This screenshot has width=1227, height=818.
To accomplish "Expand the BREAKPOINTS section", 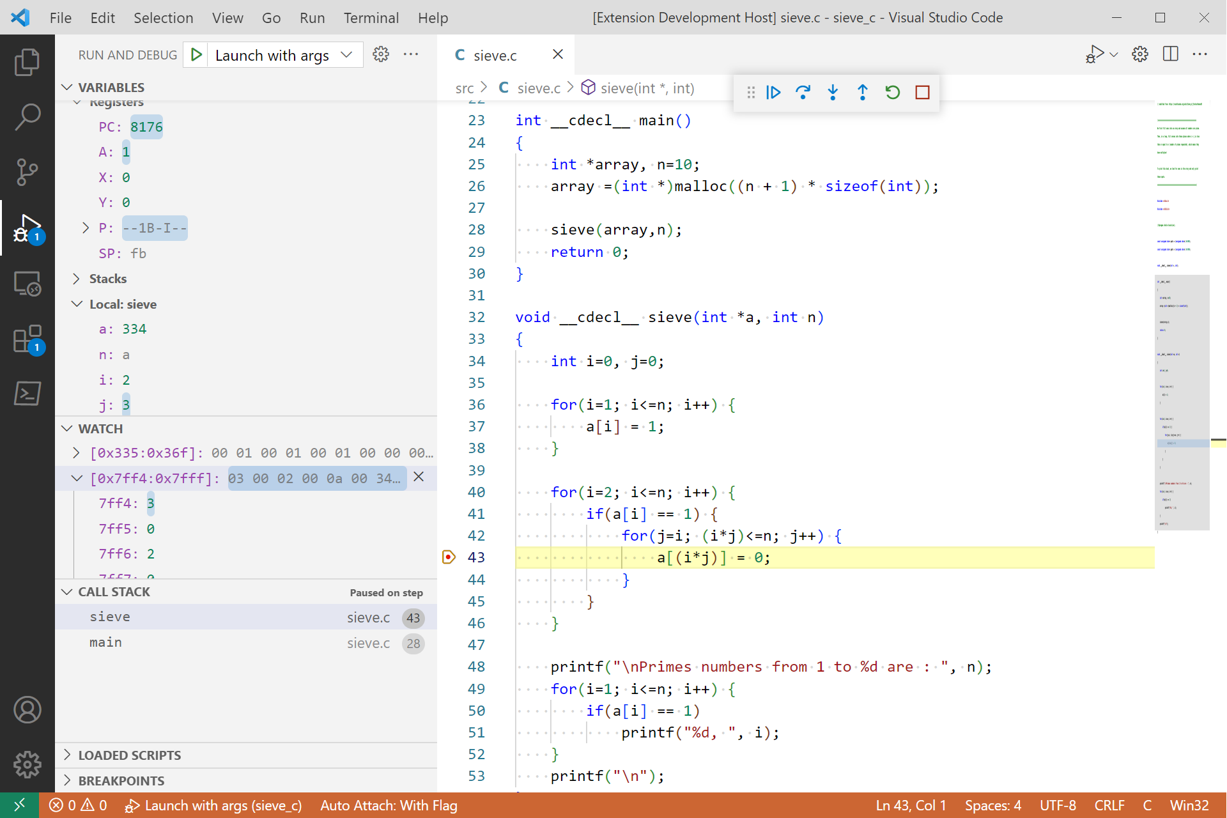I will point(121,780).
